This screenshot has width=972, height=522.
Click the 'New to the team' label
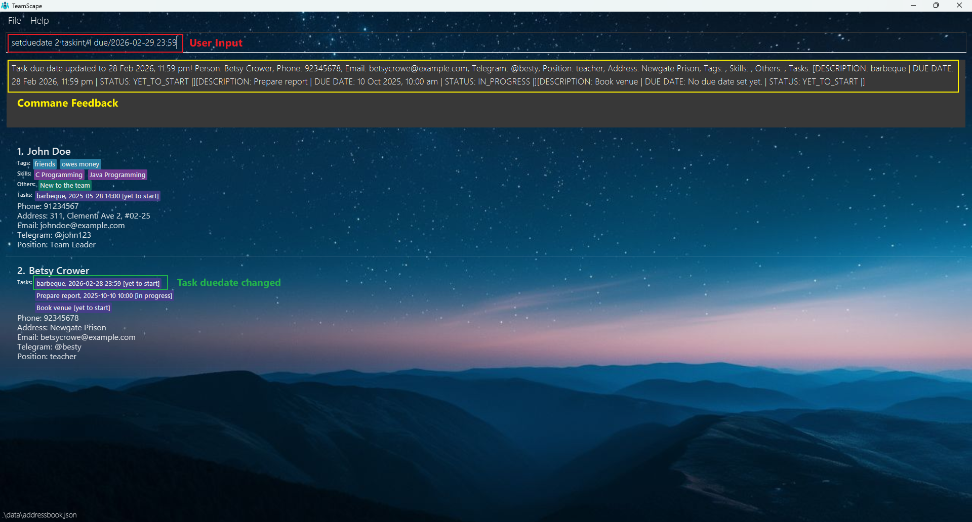click(x=65, y=186)
